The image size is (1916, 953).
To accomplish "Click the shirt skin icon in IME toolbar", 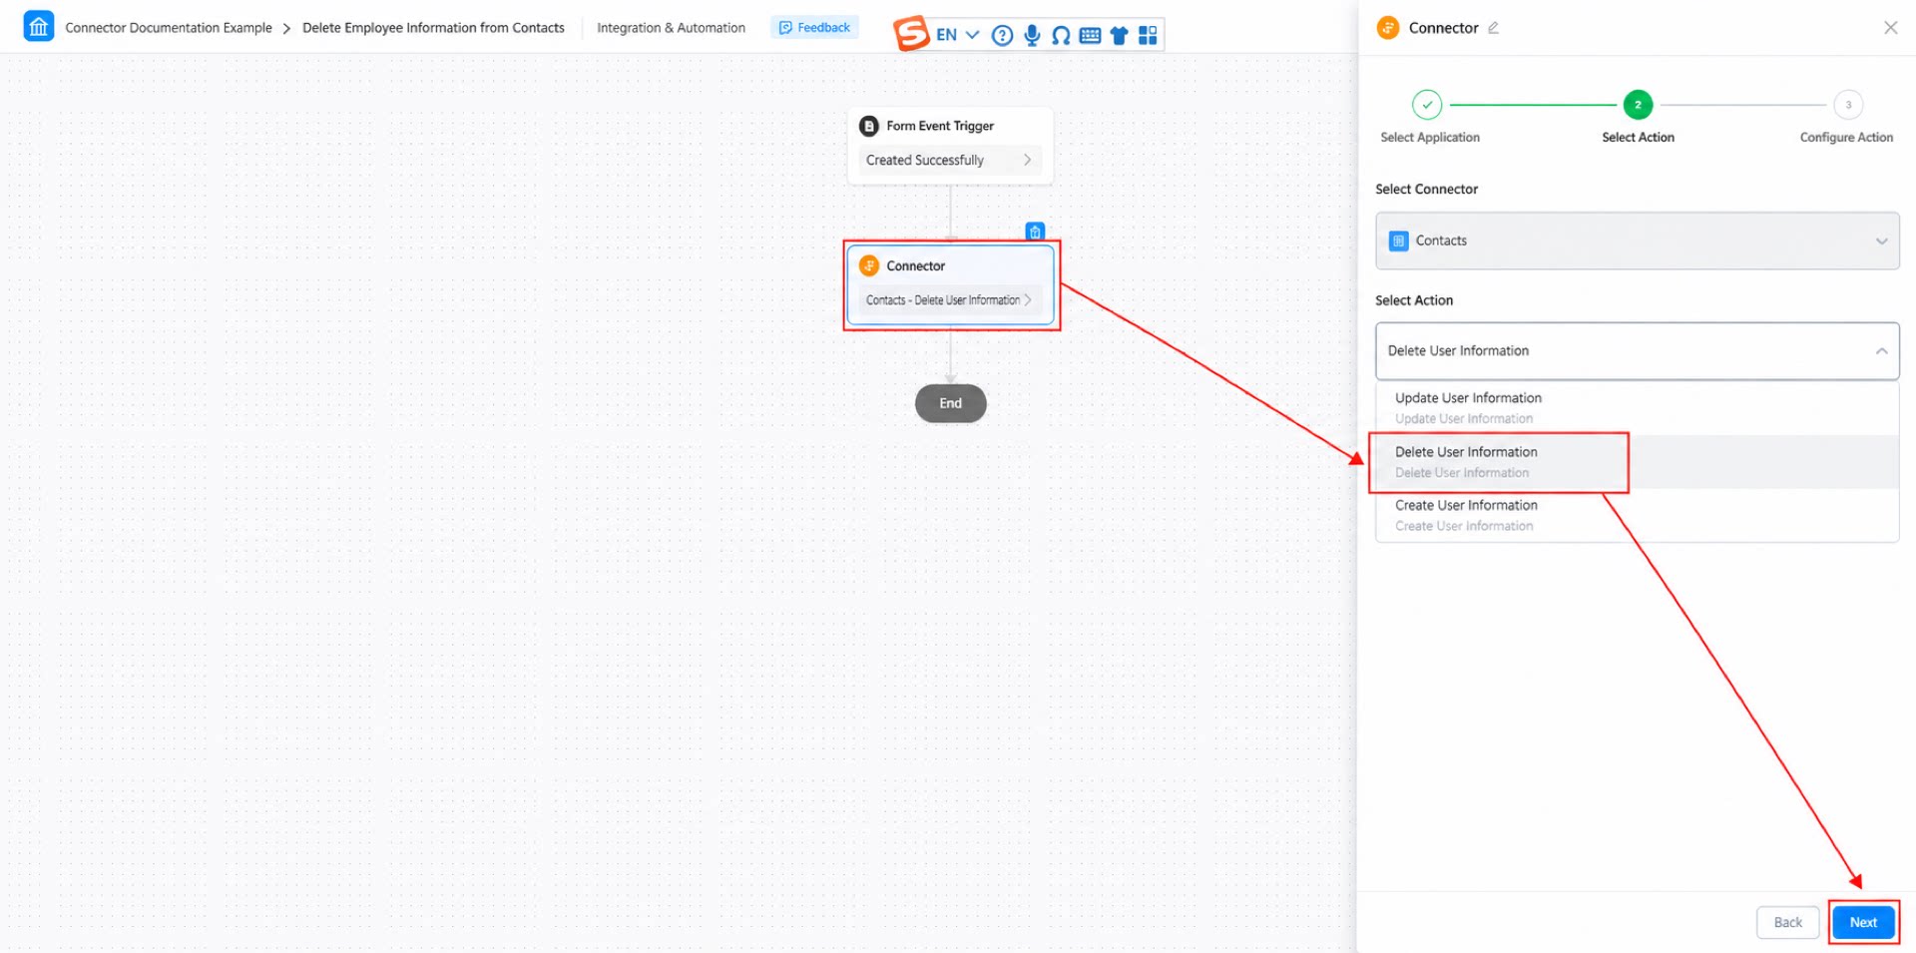I will click(x=1119, y=36).
